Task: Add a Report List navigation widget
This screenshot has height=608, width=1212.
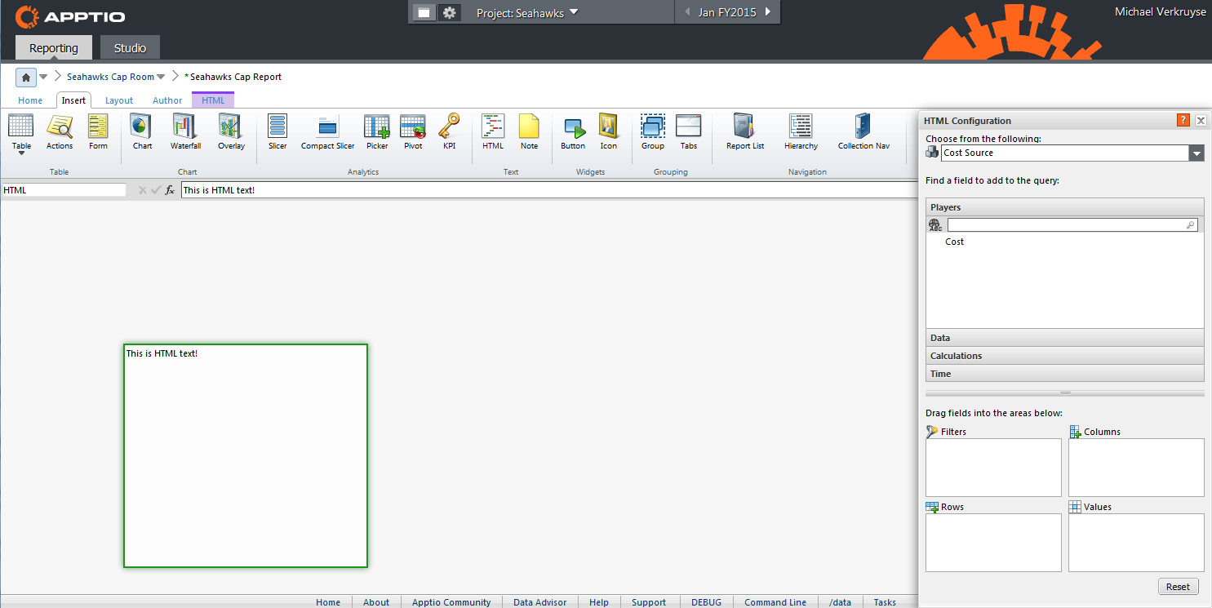Action: click(x=744, y=132)
